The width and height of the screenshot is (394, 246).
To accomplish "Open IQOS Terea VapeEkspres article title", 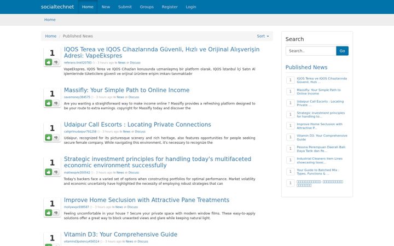I will [161, 52].
